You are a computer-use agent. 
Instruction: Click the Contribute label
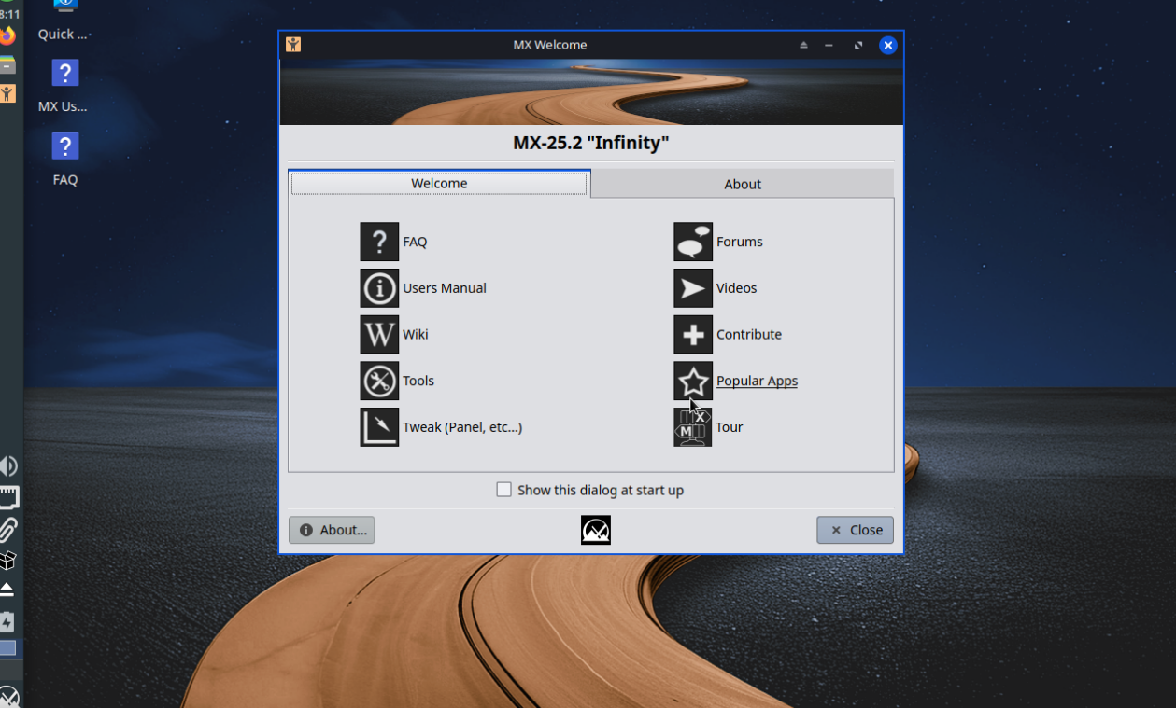(x=749, y=334)
